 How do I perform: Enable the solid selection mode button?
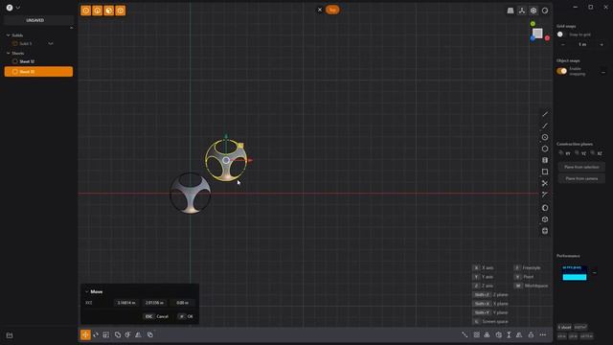[x=121, y=11]
